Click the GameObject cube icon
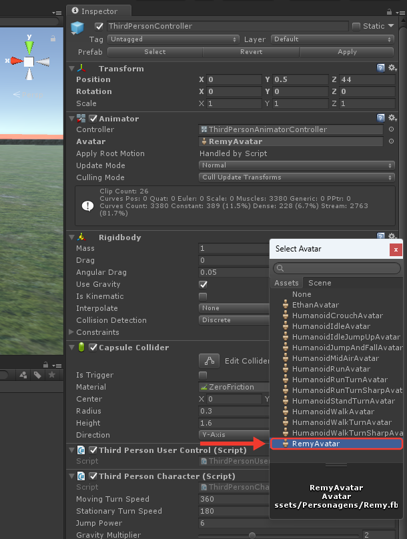This screenshot has height=539, width=407. [x=77, y=28]
